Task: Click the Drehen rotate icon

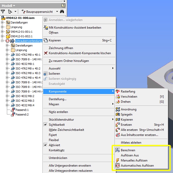Action: point(118,102)
